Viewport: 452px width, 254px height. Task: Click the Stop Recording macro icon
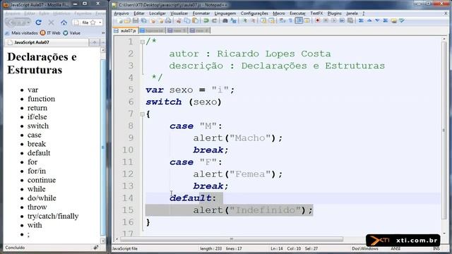pos(326,20)
